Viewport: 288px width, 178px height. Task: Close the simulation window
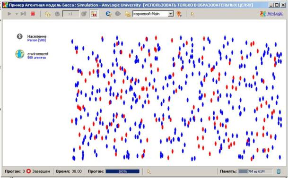point(283,5)
